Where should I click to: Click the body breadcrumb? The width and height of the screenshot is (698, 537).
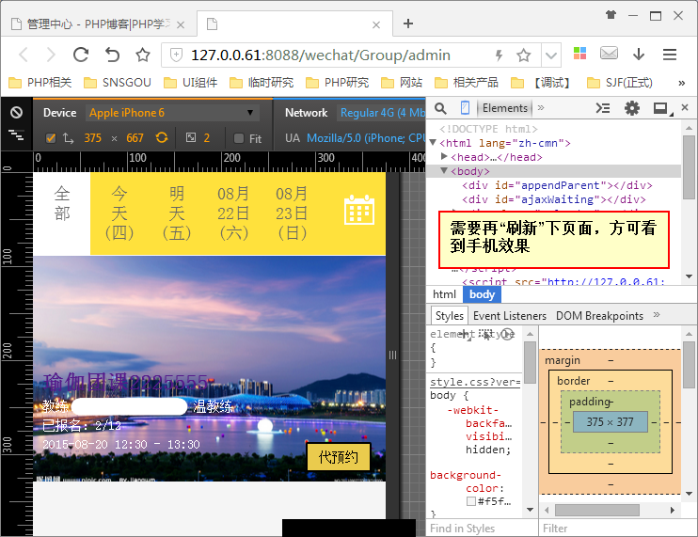(x=482, y=294)
